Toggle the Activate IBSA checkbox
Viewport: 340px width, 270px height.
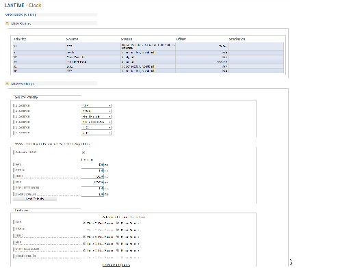[x=83, y=152]
